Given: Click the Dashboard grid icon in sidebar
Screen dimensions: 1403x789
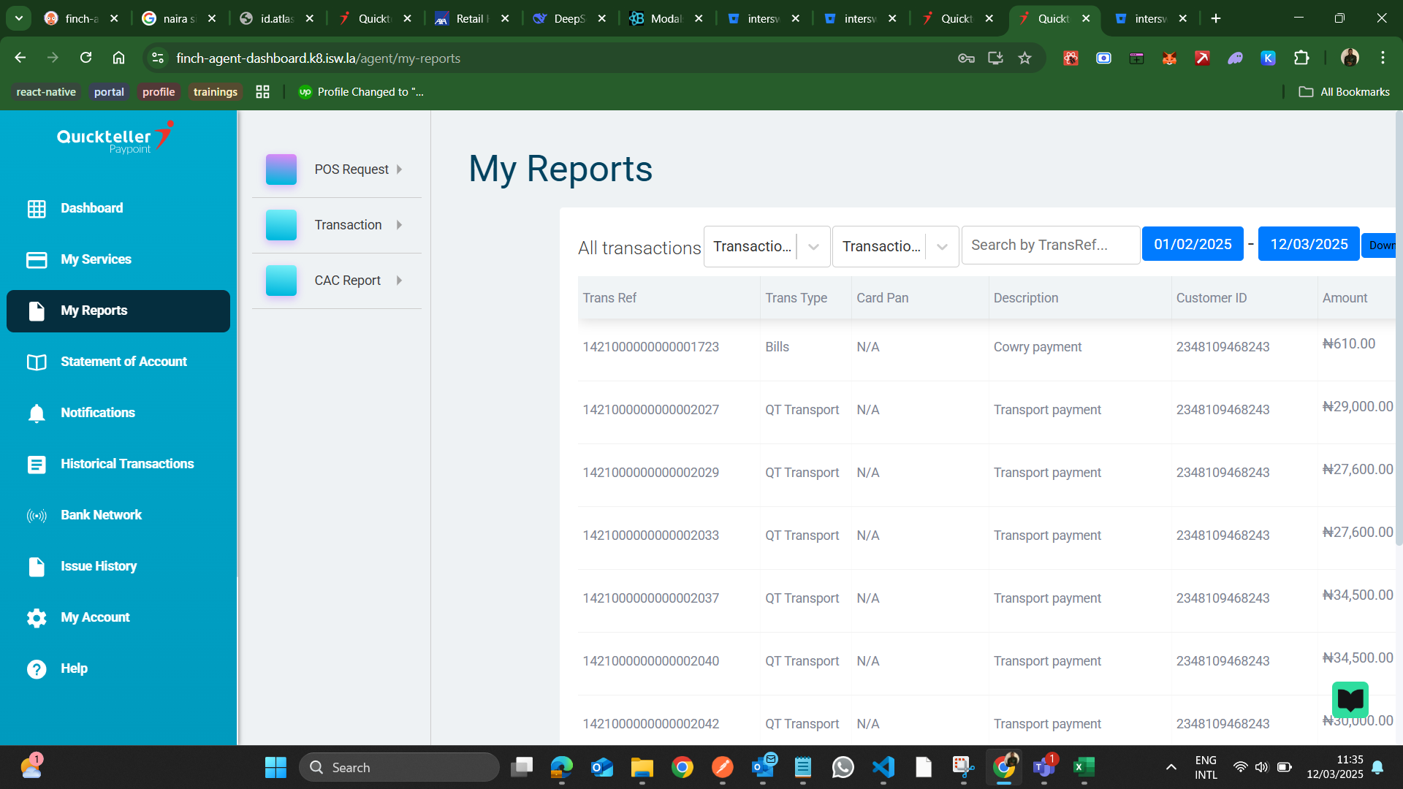Looking at the screenshot, I should click(x=37, y=209).
